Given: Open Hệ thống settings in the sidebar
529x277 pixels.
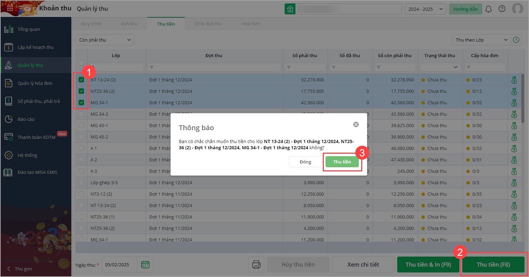Looking at the screenshot, I should (36, 155).
